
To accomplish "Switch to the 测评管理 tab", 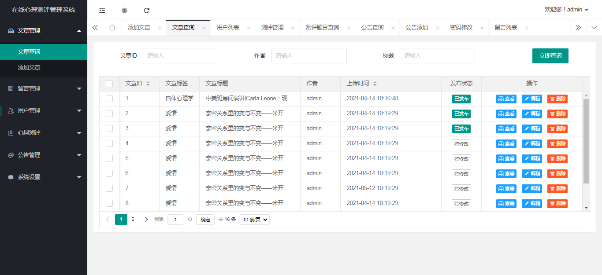I will click(x=272, y=28).
